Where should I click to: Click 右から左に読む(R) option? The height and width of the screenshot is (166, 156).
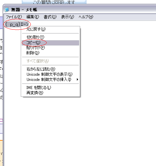[50, 69]
